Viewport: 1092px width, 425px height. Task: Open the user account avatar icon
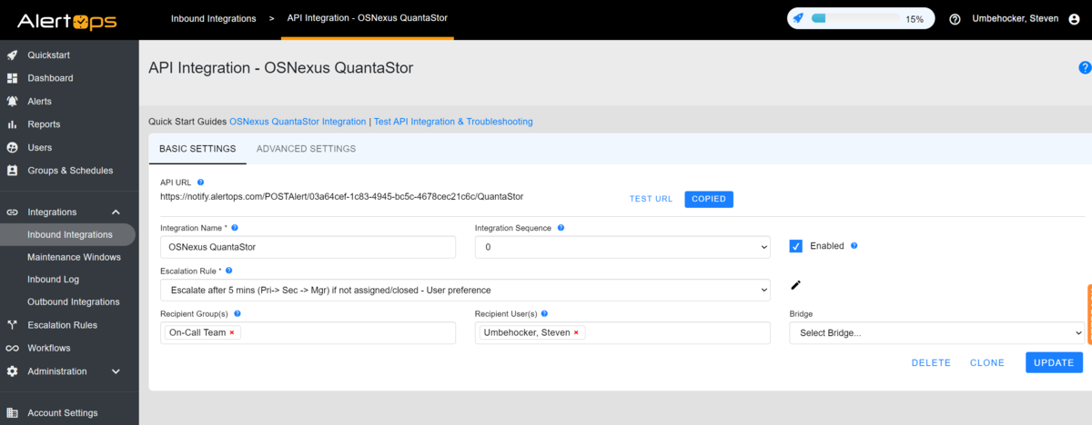point(1075,18)
